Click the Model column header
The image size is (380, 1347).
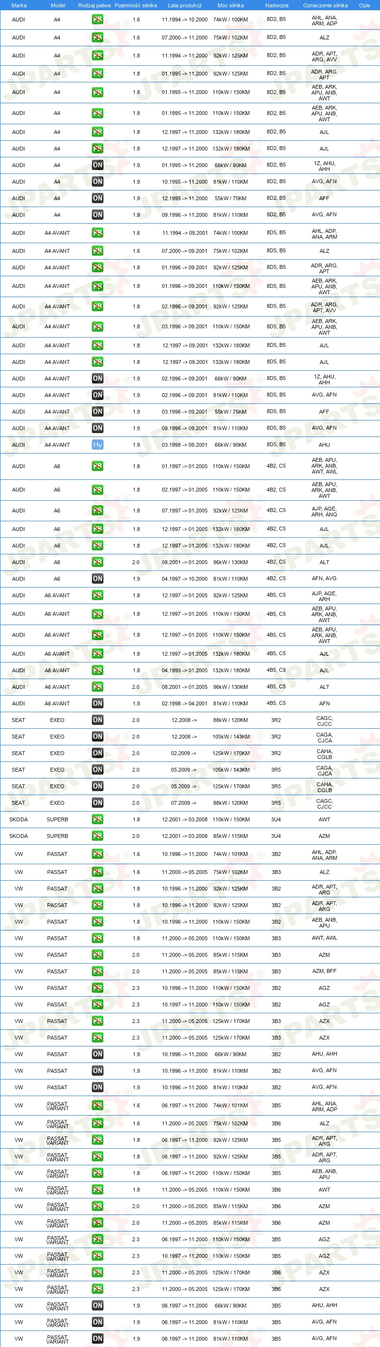tap(58, 5)
